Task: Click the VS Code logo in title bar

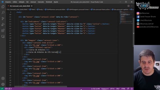Action: tap(2, 2)
